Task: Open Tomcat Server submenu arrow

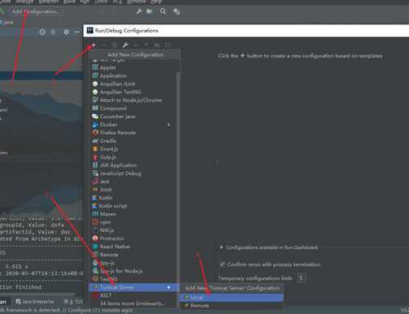Action: point(169,287)
